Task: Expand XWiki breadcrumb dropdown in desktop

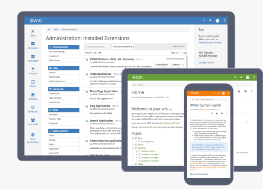Action: click(59, 30)
